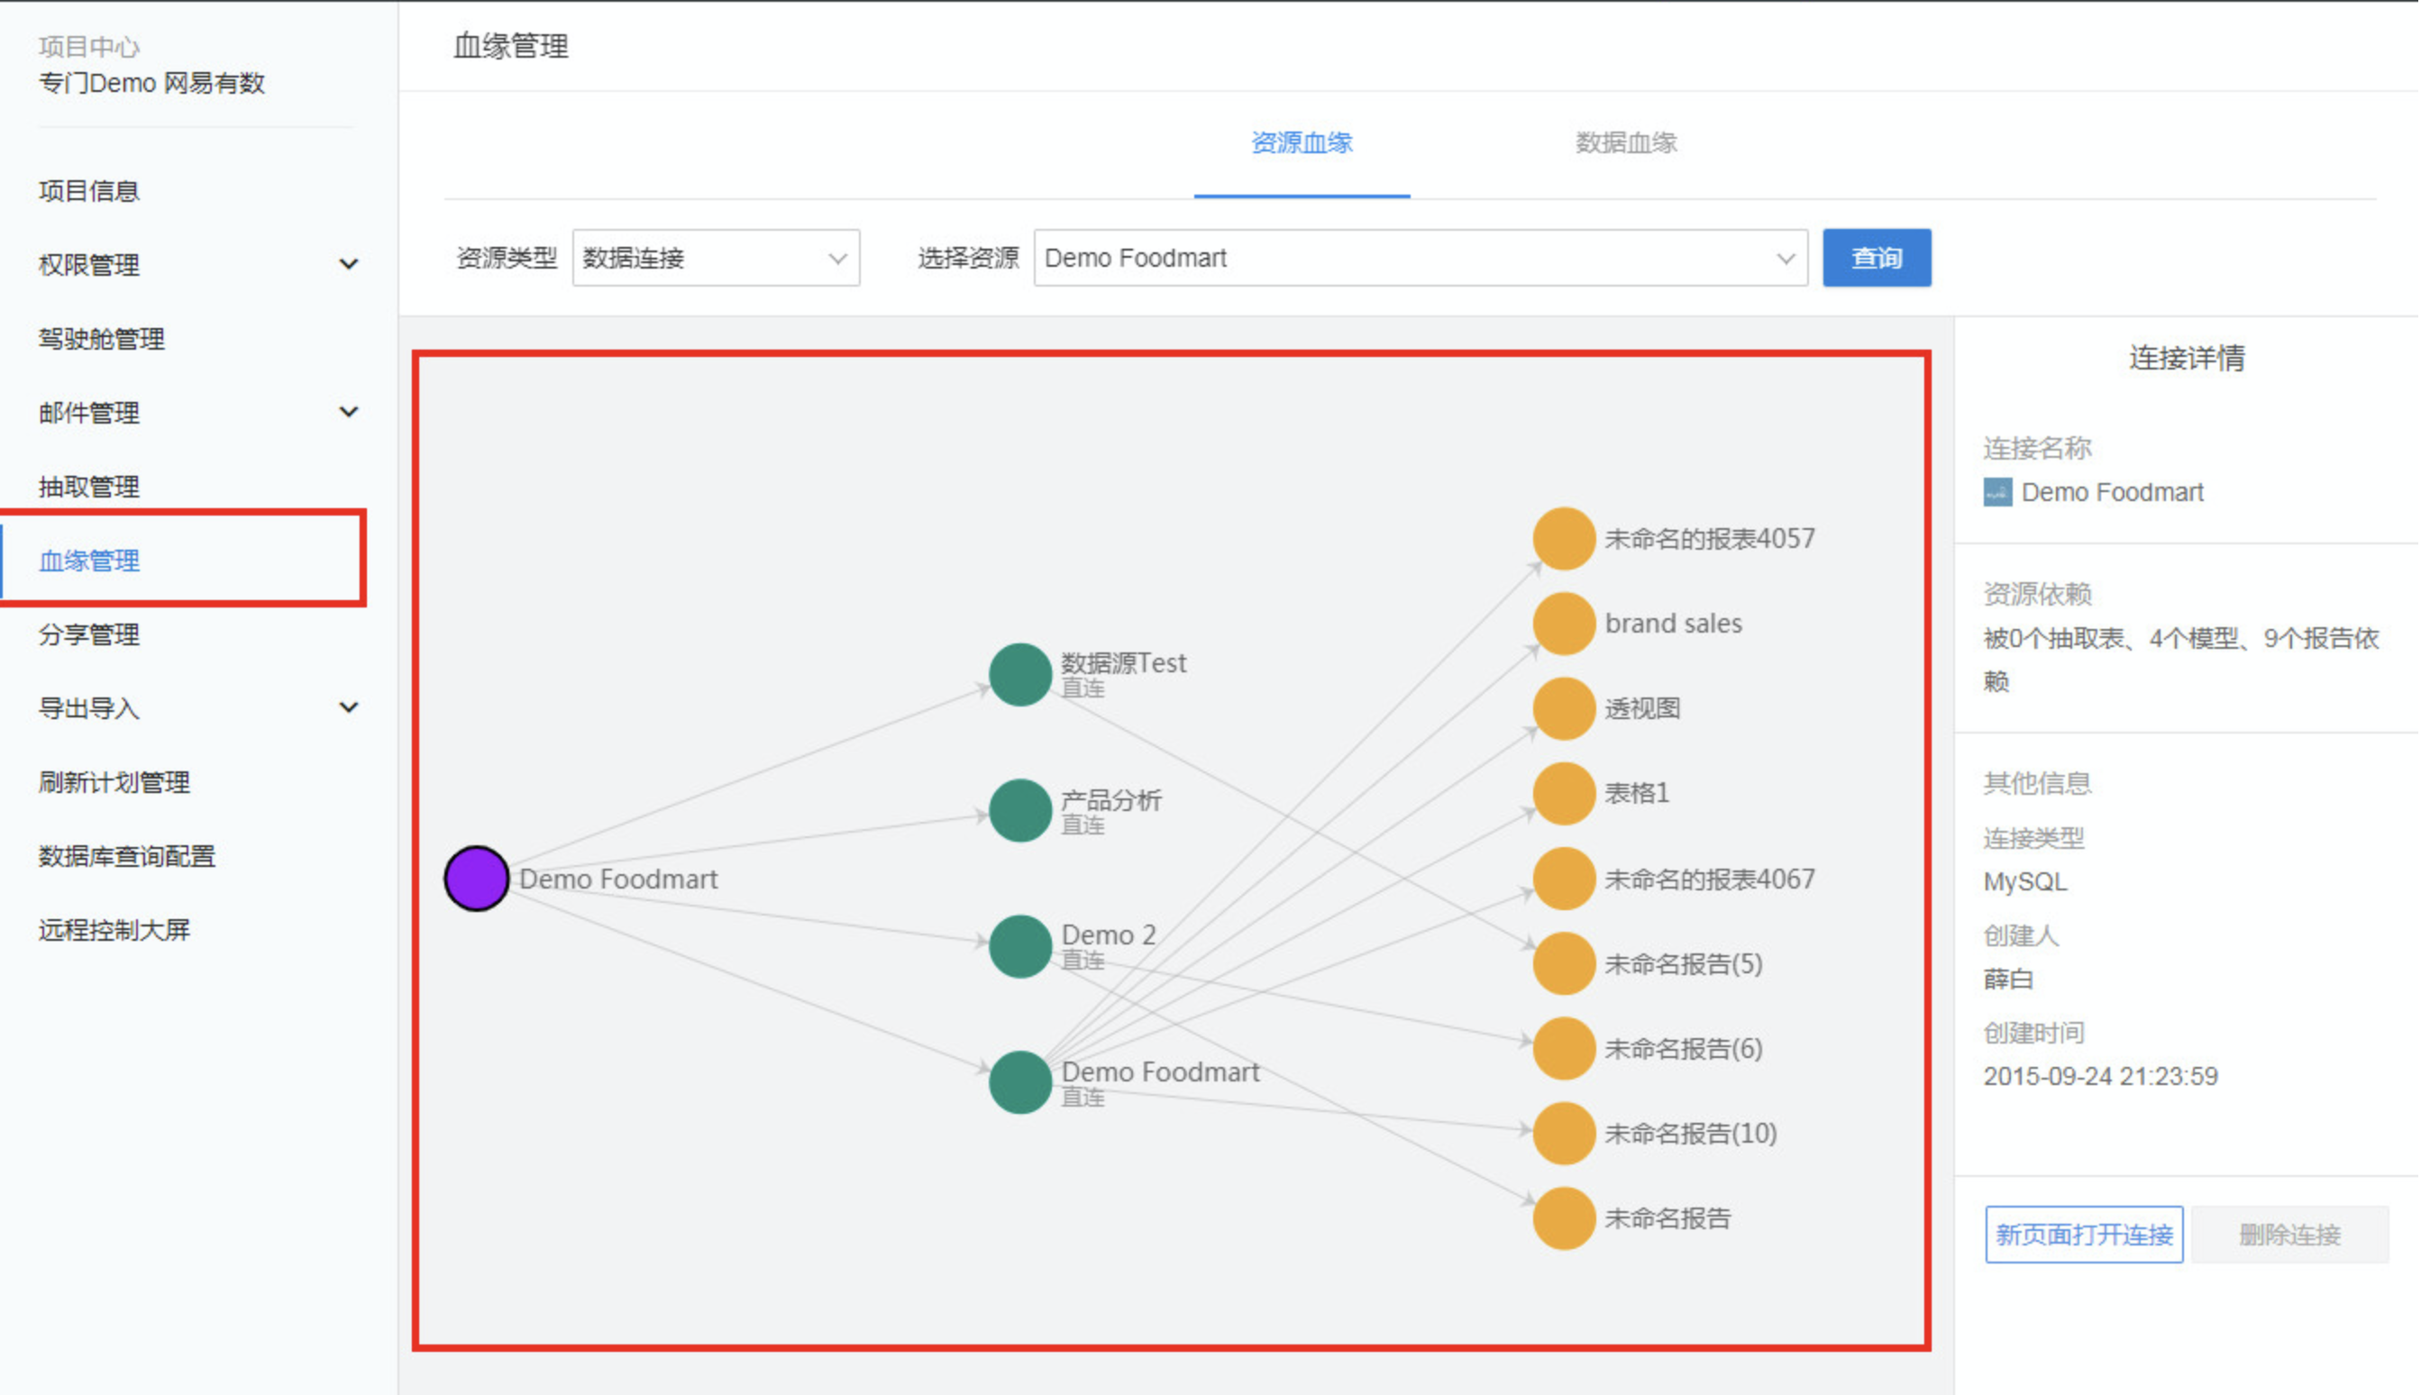The width and height of the screenshot is (2421, 1395).
Task: Click the 删除连接 button
Action: coord(2290,1235)
